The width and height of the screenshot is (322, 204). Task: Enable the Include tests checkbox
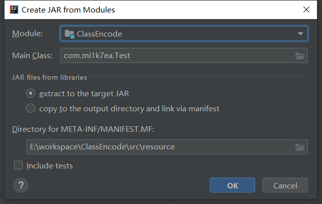point(19,165)
